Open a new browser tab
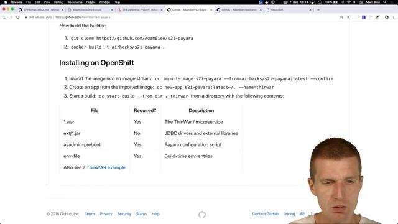Viewport: 398px width, 224px height. pos(318,10)
